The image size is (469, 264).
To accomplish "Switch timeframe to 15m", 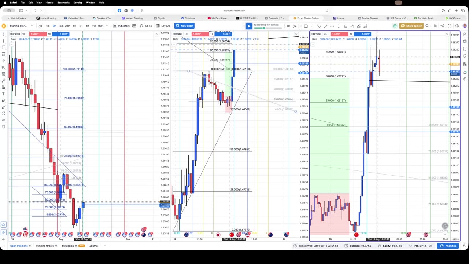I will [x=61, y=26].
